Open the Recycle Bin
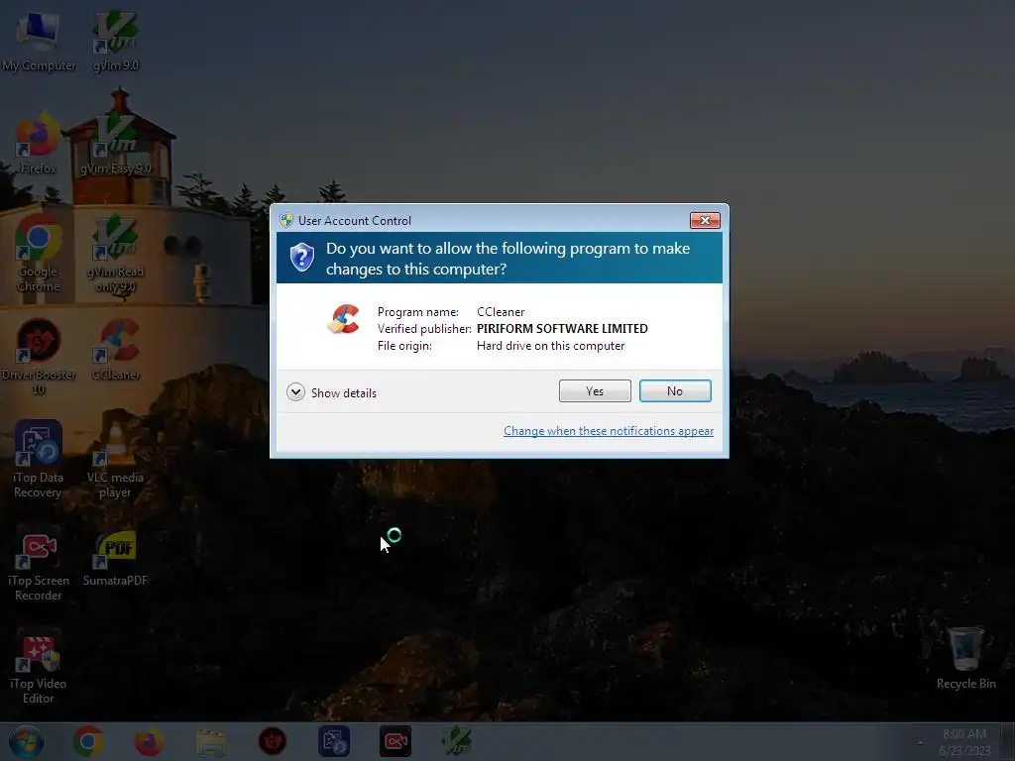The width and height of the screenshot is (1015, 761). [x=965, y=658]
